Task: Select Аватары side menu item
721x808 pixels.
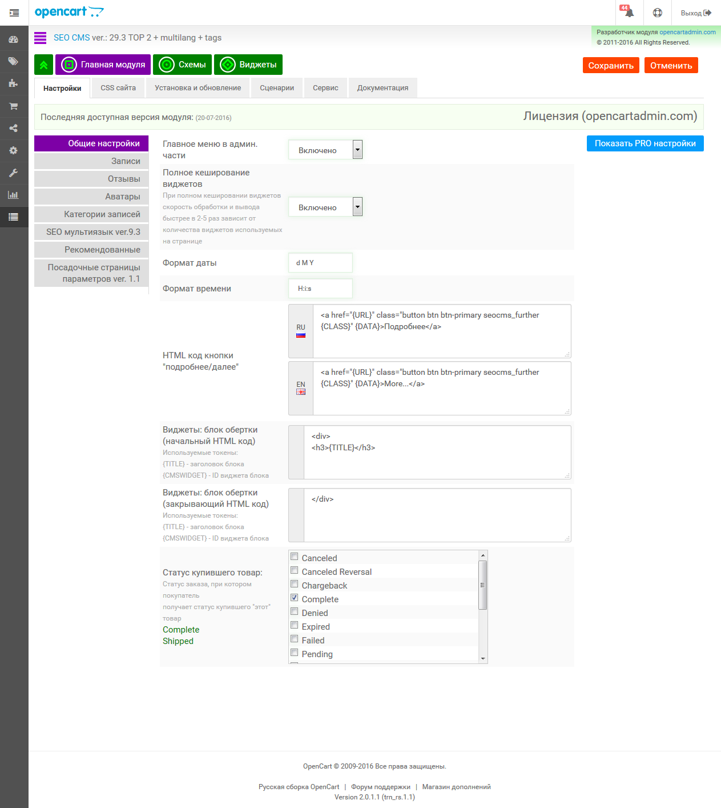Action: tap(91, 197)
